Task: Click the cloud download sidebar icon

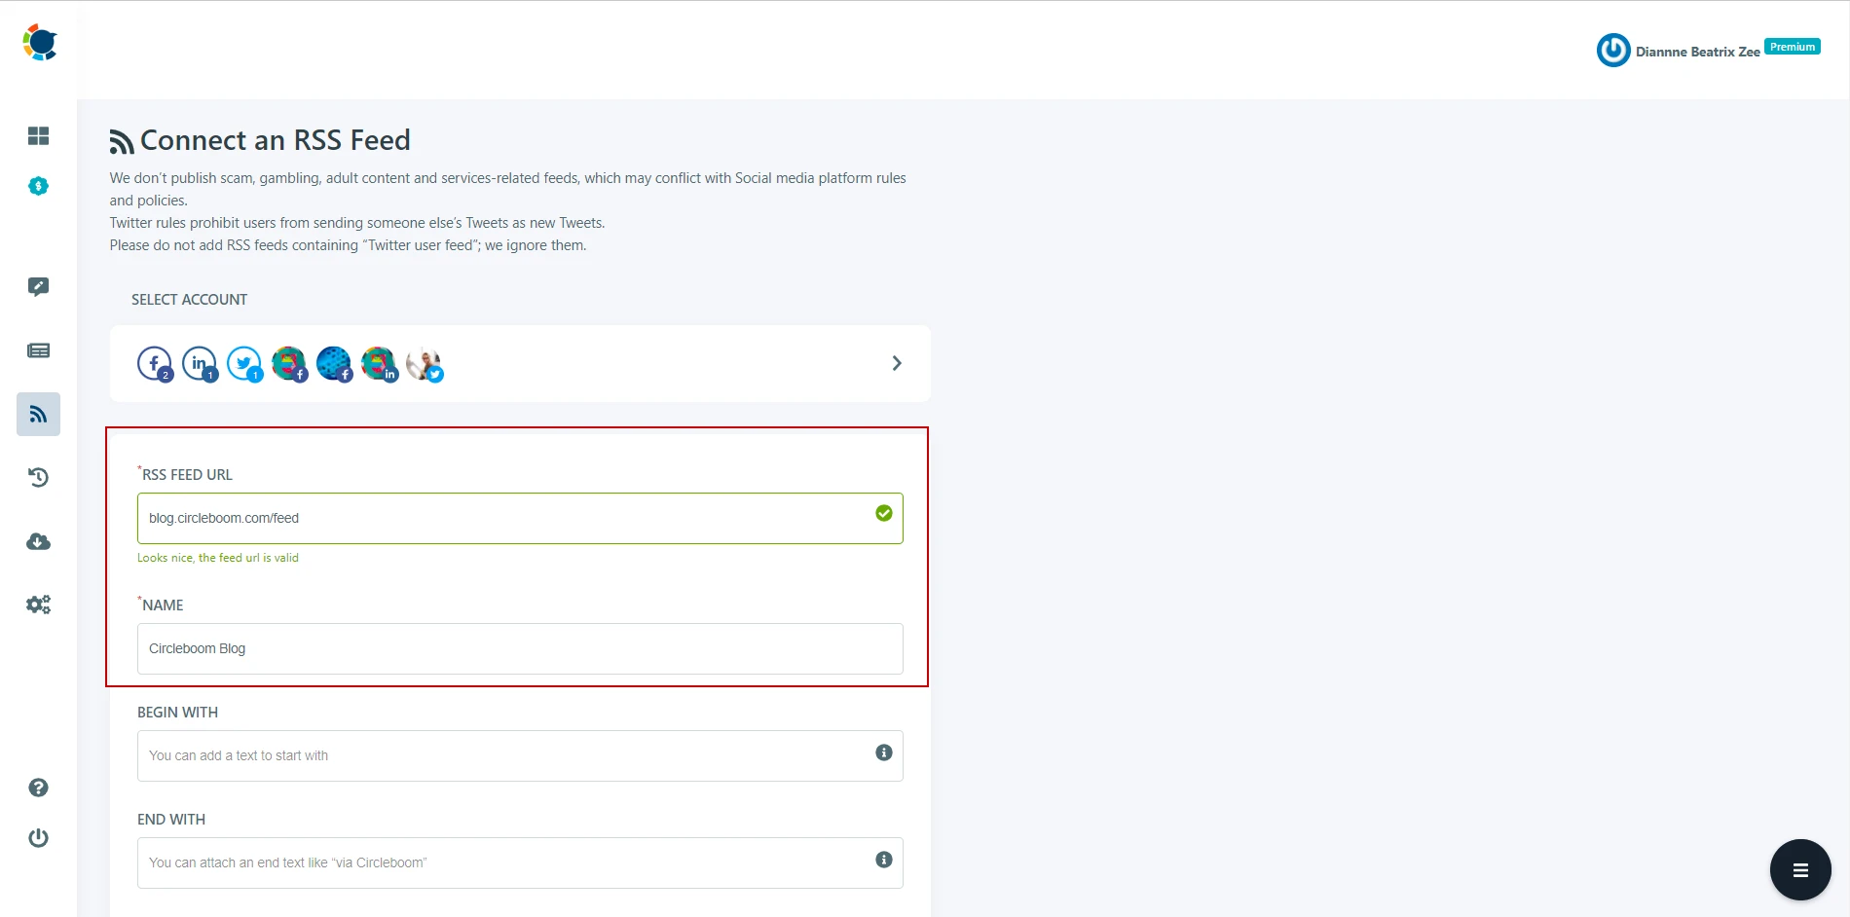Action: (x=38, y=541)
